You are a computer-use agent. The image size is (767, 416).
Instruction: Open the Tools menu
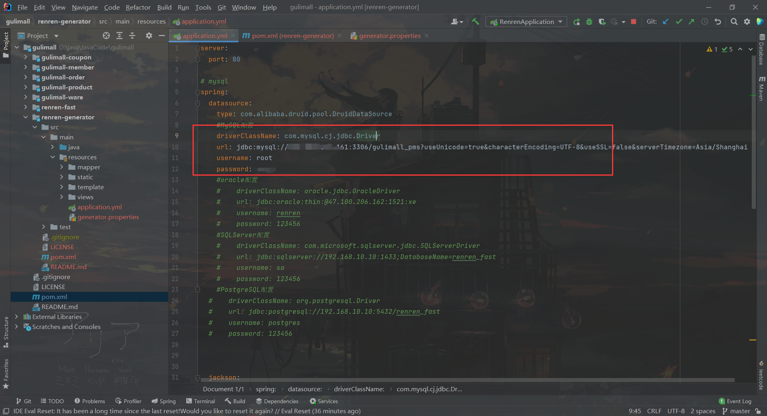(203, 7)
